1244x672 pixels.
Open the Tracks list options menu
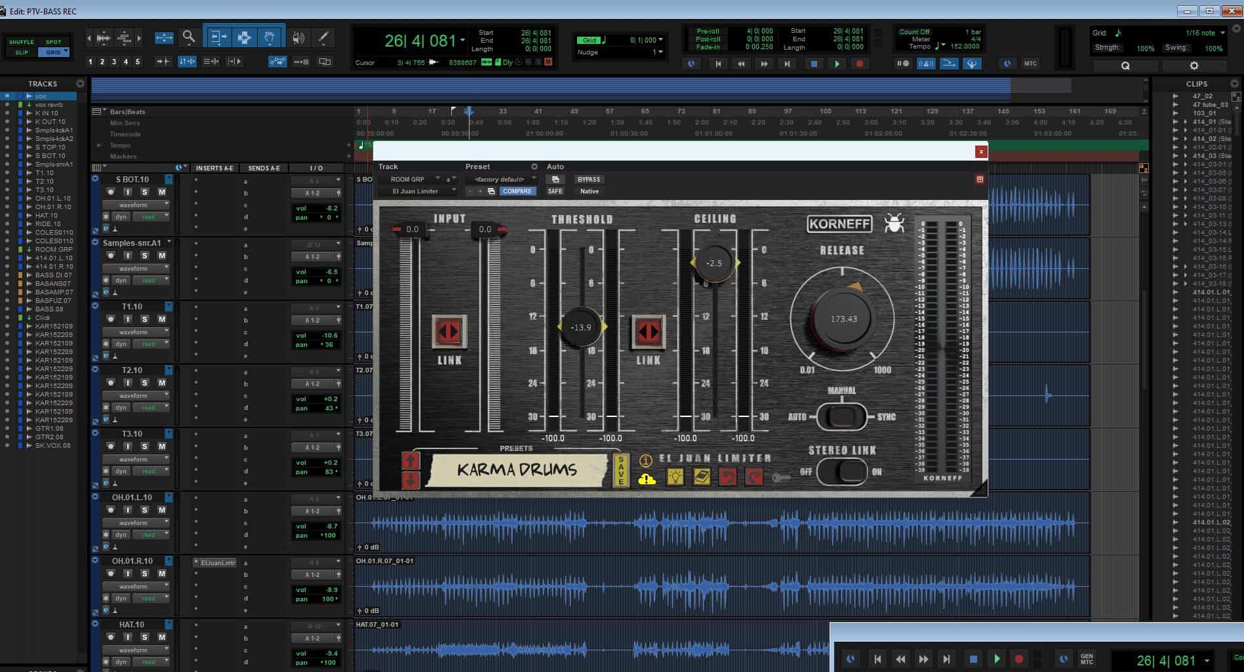point(80,84)
